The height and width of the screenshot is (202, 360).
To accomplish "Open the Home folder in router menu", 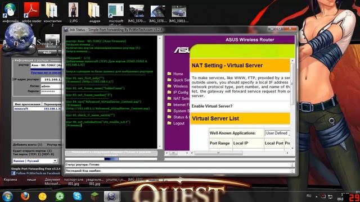I will 169,74.
